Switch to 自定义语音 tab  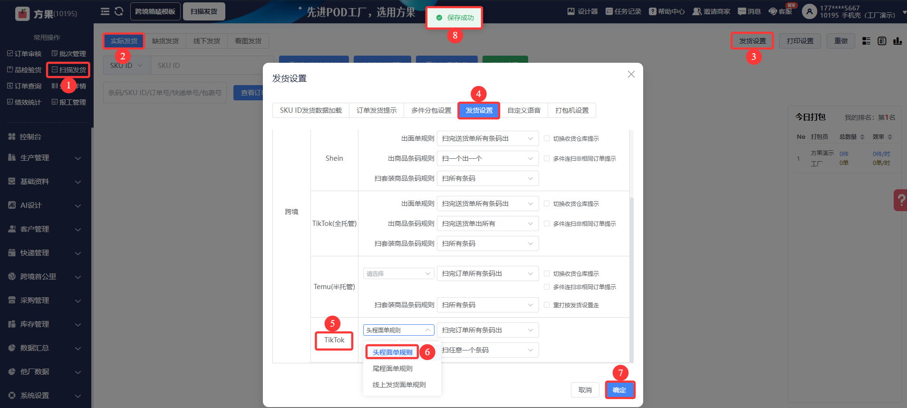click(x=524, y=110)
